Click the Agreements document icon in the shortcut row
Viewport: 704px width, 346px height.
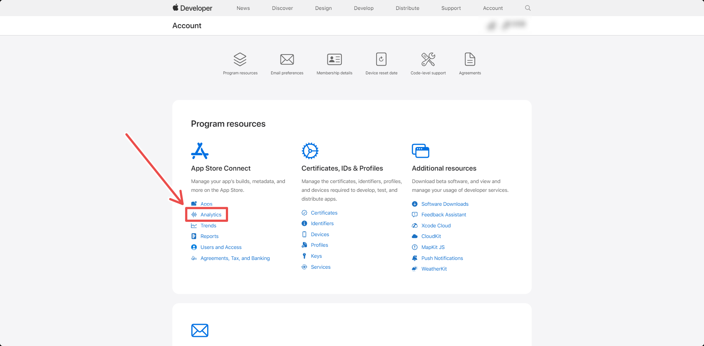tap(470, 59)
